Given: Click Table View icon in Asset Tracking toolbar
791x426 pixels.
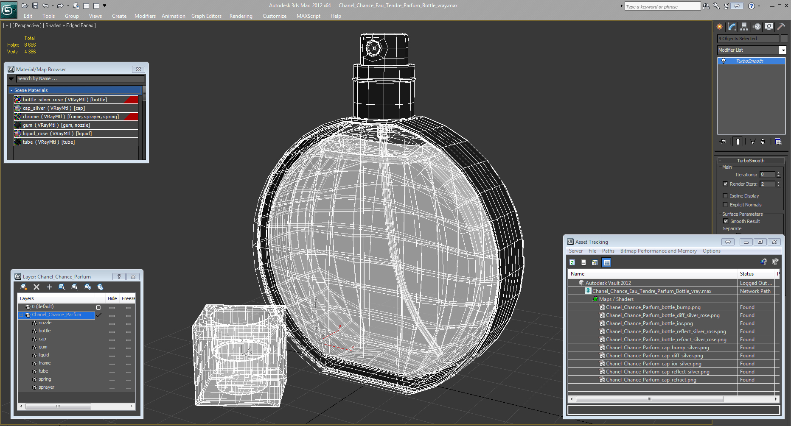Looking at the screenshot, I should point(606,262).
